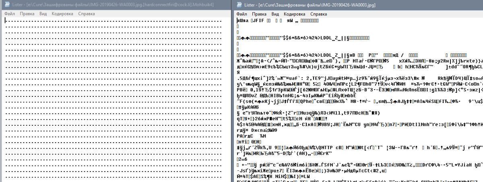Open the Кодировка menu in the left Lister window
The width and height of the screenshot is (483, 182).
(x=62, y=14)
